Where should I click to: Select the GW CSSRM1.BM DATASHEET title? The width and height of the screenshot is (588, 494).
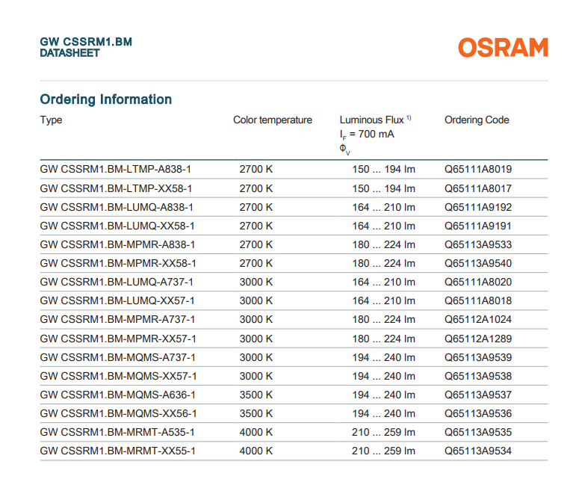[x=86, y=47]
